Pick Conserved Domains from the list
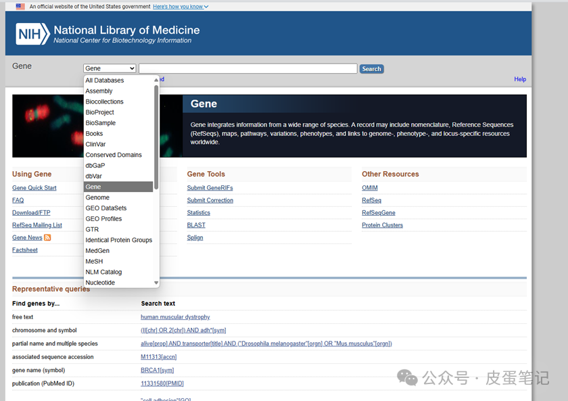 click(118, 155)
